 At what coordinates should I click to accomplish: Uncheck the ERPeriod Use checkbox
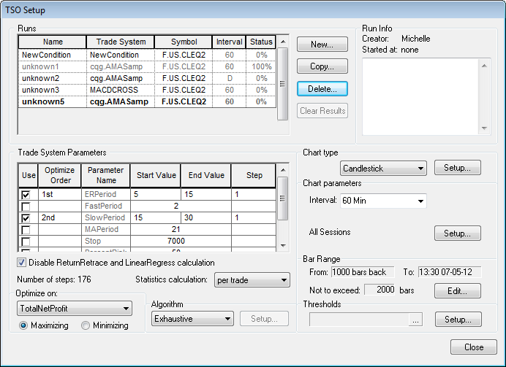26,195
